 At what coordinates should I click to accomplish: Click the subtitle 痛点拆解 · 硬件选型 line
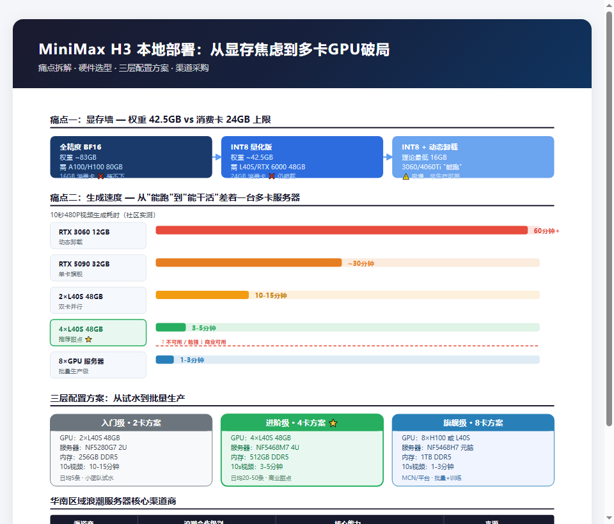(x=123, y=68)
